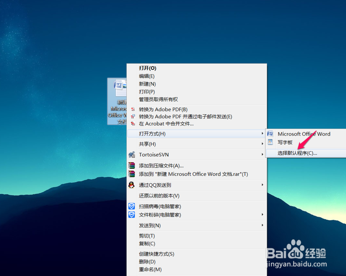Select 添加到压缩文件(A)...
Image resolution: width=346 pixels, height=276 pixels.
pyautogui.click(x=197, y=166)
